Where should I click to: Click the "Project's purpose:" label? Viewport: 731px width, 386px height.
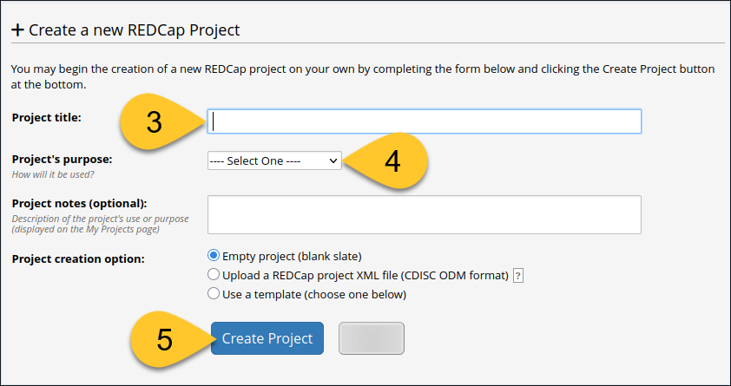coord(62,160)
